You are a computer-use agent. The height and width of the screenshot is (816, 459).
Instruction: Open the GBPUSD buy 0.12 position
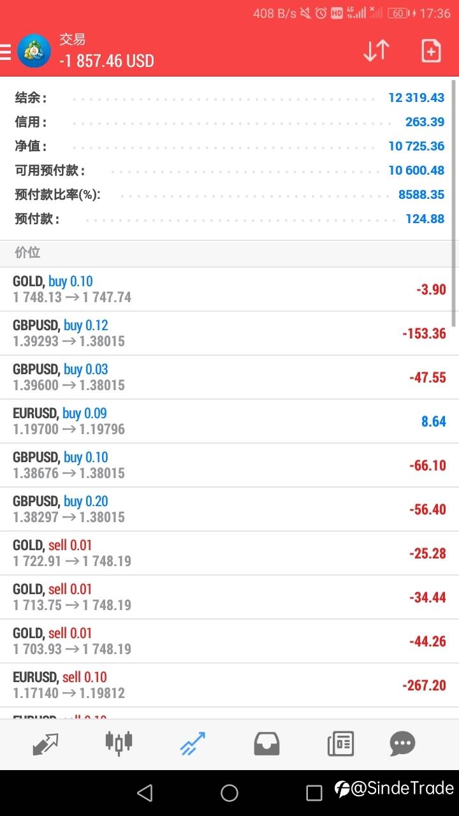229,333
